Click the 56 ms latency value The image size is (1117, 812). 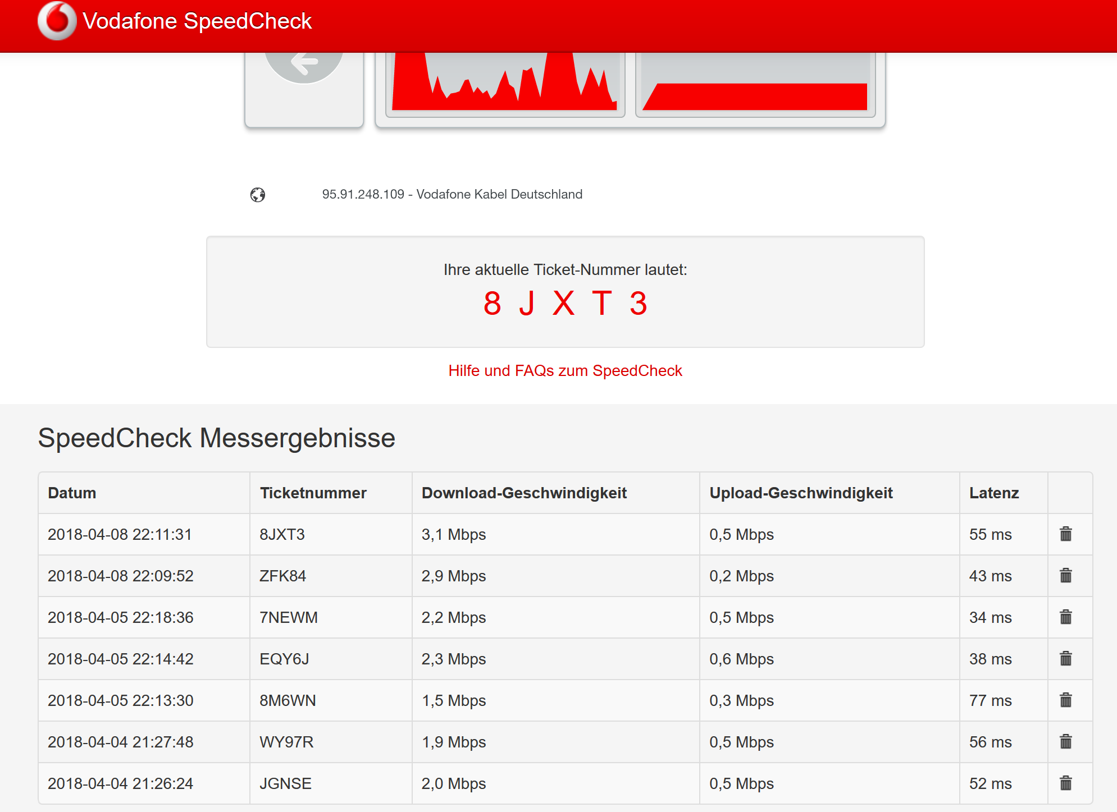[991, 742]
